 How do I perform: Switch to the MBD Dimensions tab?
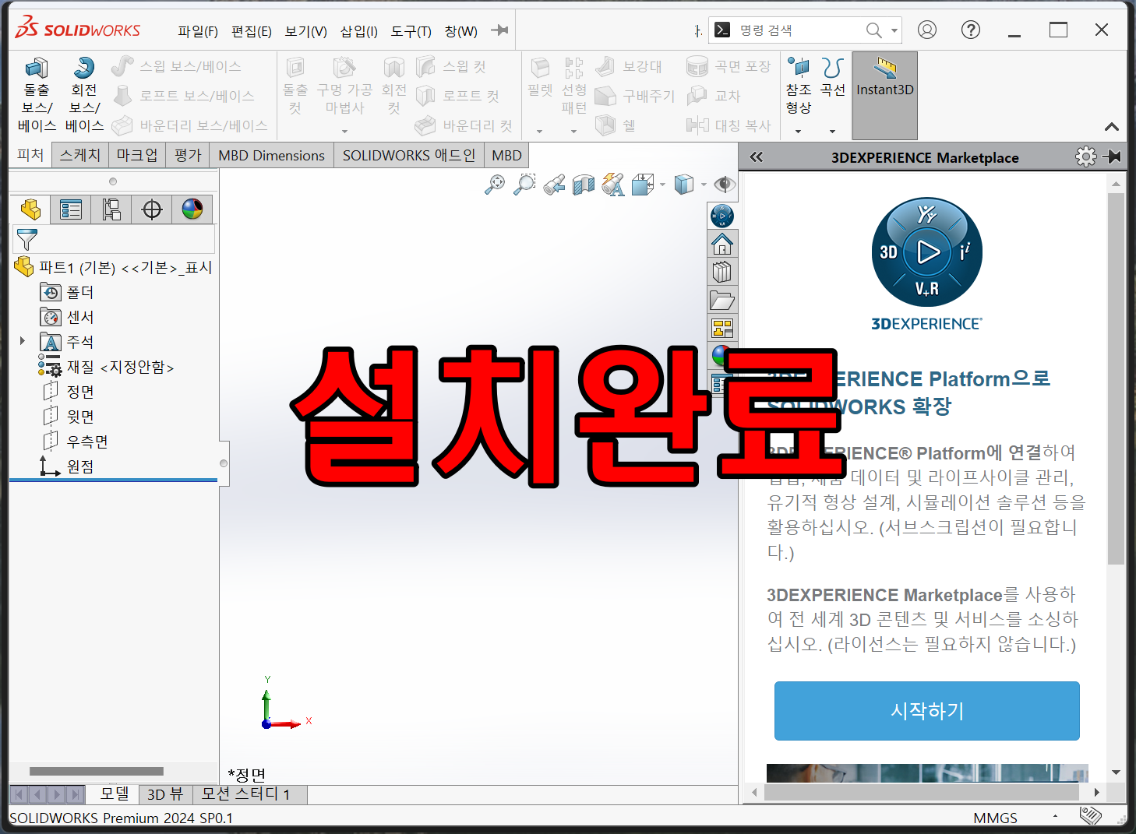pos(271,155)
